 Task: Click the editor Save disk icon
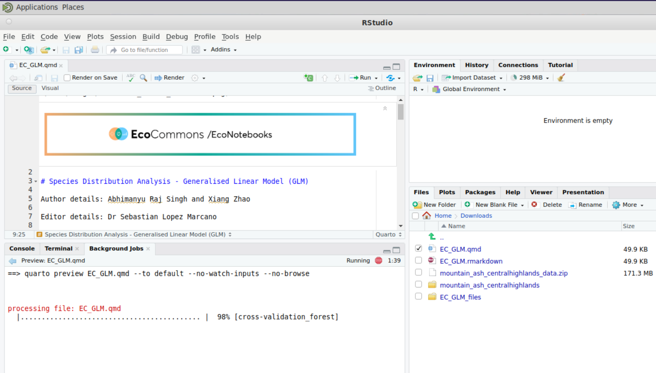tap(54, 78)
